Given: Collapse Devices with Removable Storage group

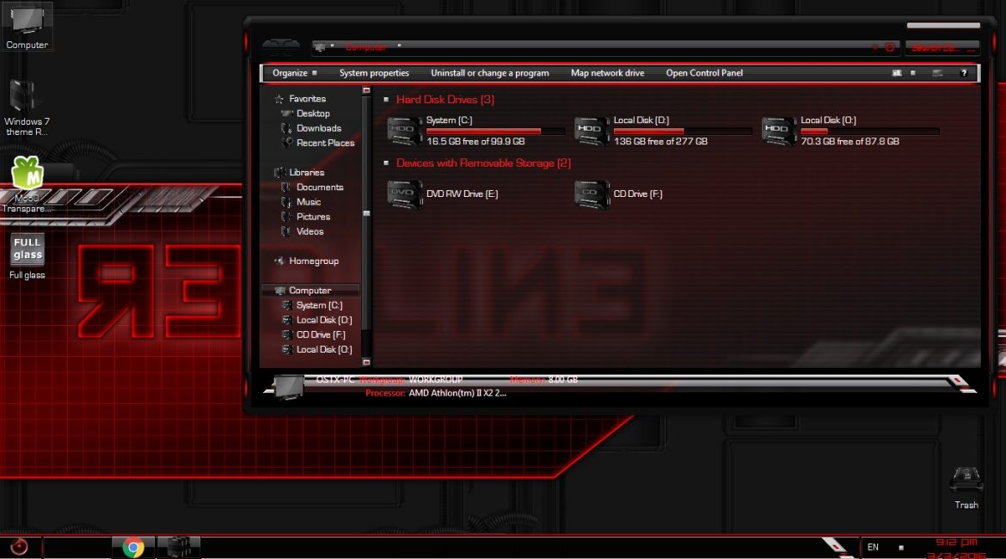Looking at the screenshot, I should pyautogui.click(x=386, y=163).
